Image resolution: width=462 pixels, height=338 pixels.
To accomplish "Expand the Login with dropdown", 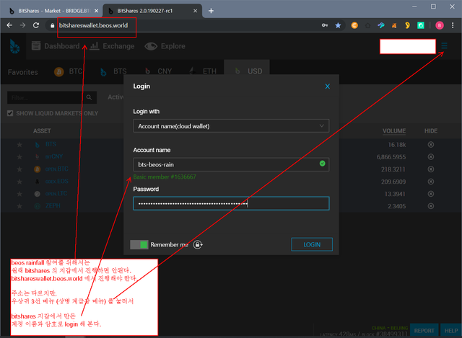I will (x=231, y=126).
